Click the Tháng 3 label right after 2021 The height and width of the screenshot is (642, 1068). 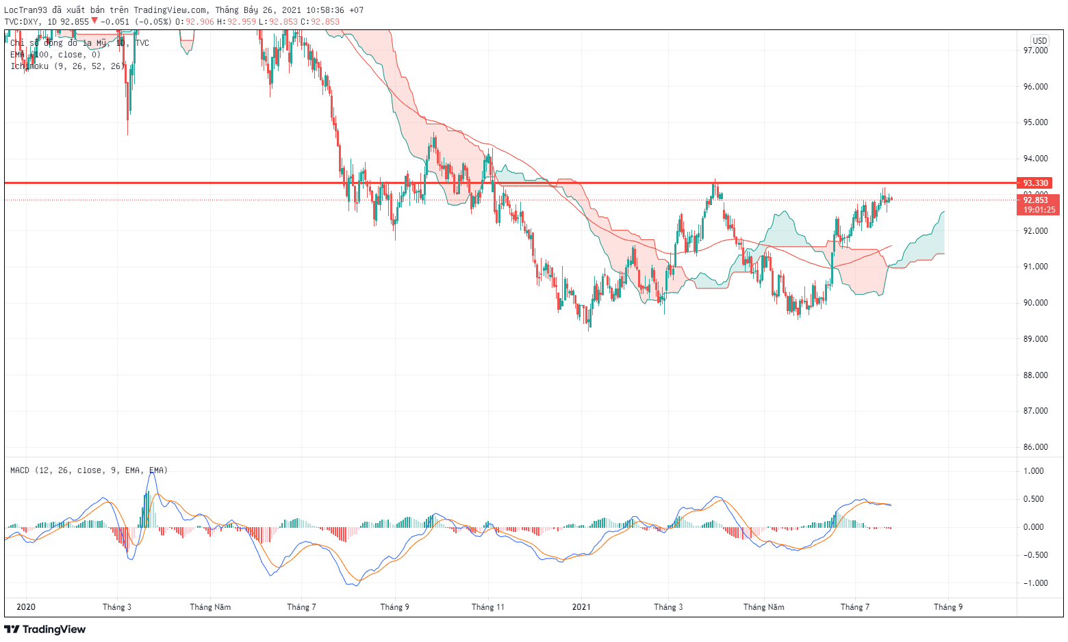[668, 607]
